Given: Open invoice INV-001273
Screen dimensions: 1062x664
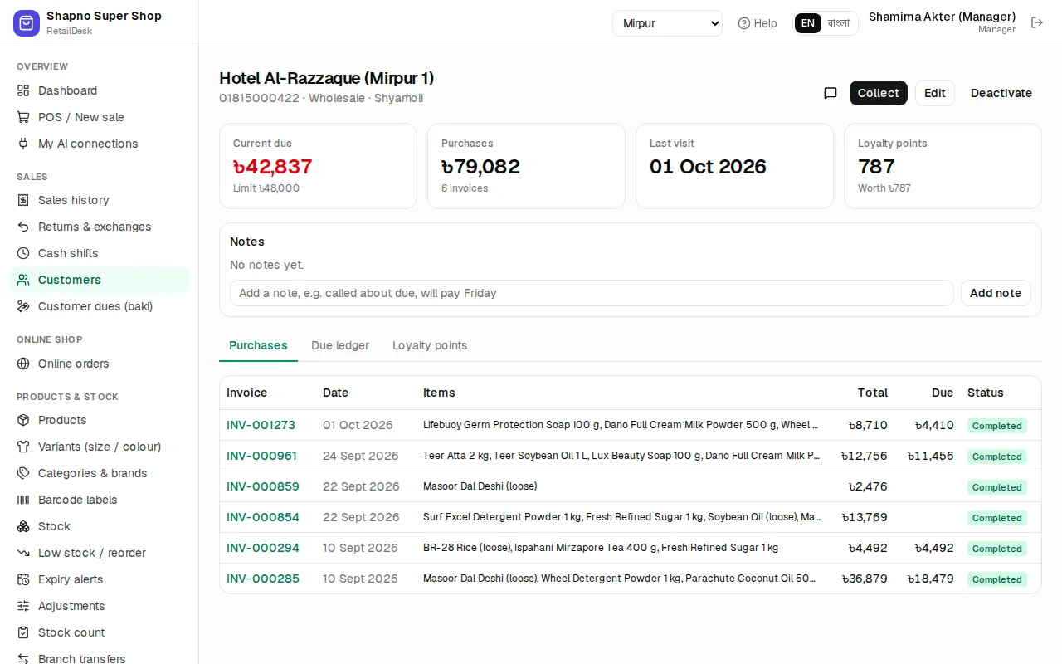Looking at the screenshot, I should coord(261,425).
